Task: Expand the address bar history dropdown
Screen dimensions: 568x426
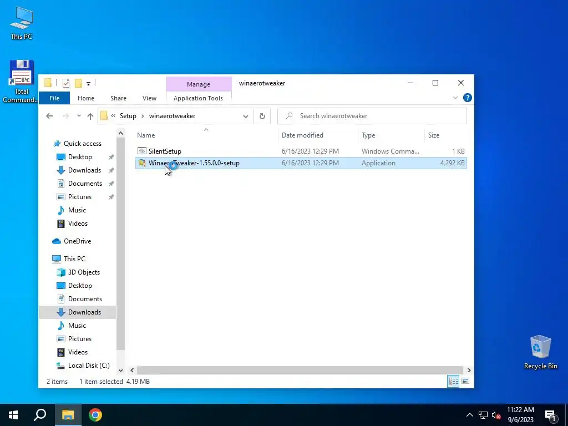Action: 246,116
